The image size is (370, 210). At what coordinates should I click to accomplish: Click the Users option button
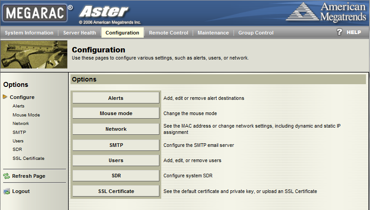(116, 160)
